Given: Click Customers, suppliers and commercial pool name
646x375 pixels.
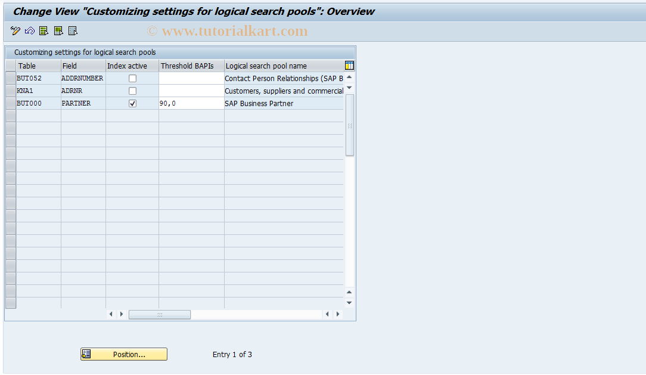Looking at the screenshot, I should tap(284, 91).
